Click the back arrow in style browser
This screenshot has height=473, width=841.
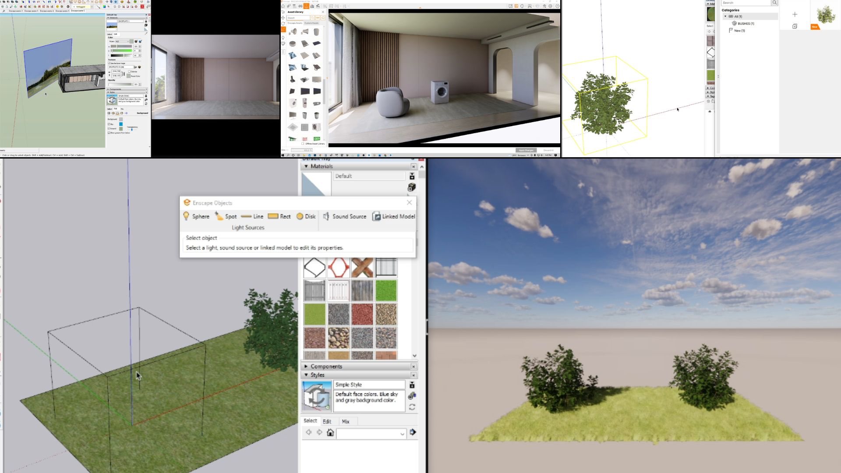pyautogui.click(x=308, y=432)
